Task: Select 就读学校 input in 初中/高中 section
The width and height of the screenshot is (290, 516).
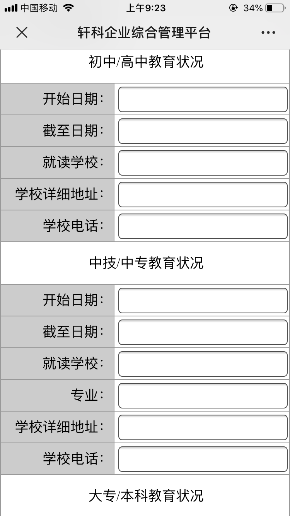Action: (x=203, y=163)
